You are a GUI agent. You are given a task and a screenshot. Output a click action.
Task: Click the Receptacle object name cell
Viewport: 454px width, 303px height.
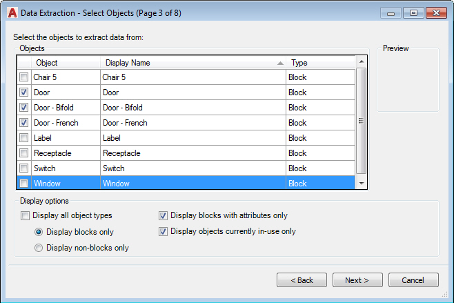(x=66, y=153)
